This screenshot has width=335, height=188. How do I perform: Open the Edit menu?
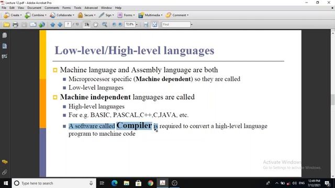12,8
